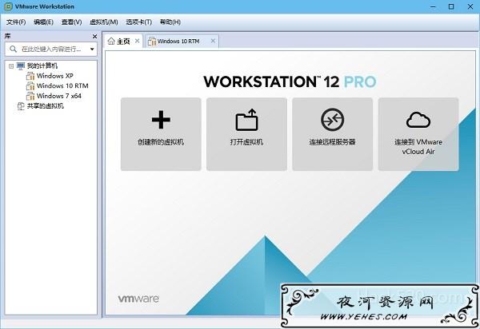480x329 pixels.
Task: Open the 编辑(E) menu
Action: [43, 22]
